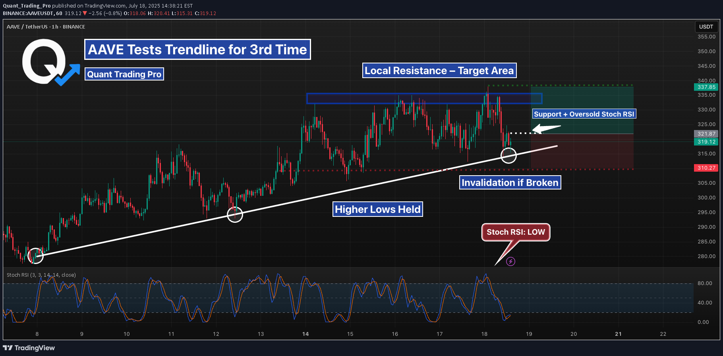This screenshot has height=356, width=723.
Task: Click date 11 on the time axis
Action: click(x=171, y=334)
